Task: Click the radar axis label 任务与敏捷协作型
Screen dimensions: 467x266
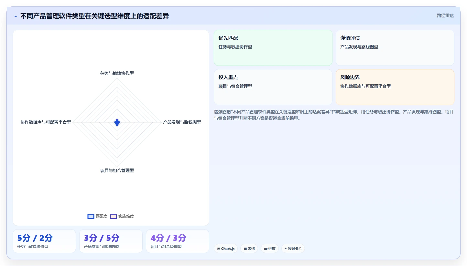Action: click(x=117, y=73)
